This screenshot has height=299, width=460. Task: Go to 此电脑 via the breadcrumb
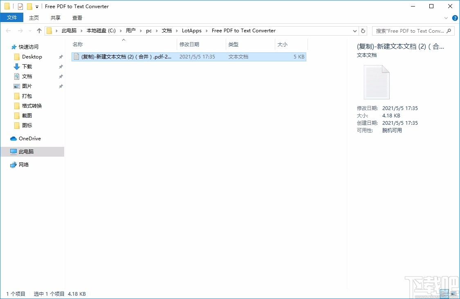tap(68, 30)
